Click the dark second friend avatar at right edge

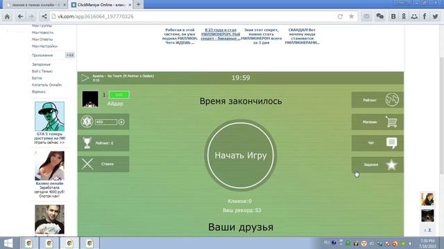click(x=427, y=216)
